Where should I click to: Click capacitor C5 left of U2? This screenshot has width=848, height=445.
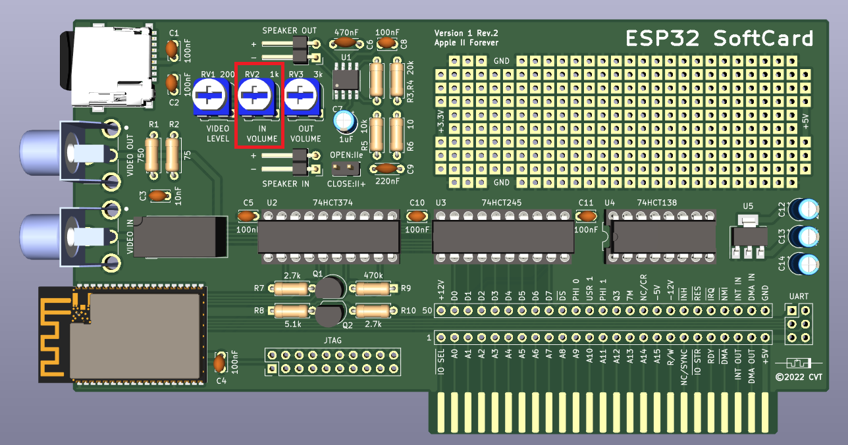coord(248,215)
